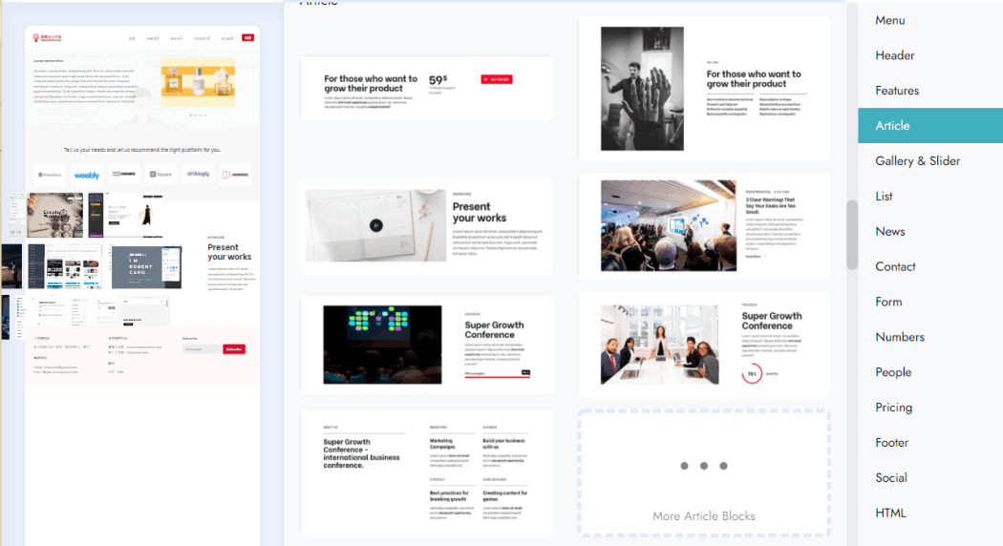Click the More Article Blocks placeholder
The width and height of the screenshot is (1003, 546).
pos(704,472)
